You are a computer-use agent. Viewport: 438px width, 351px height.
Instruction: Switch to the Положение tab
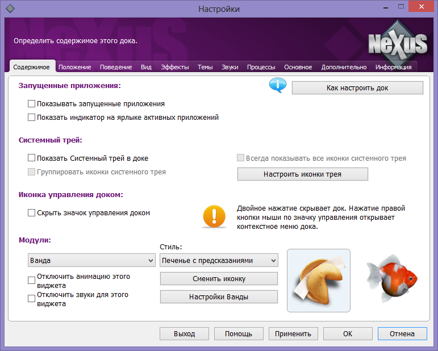click(74, 67)
